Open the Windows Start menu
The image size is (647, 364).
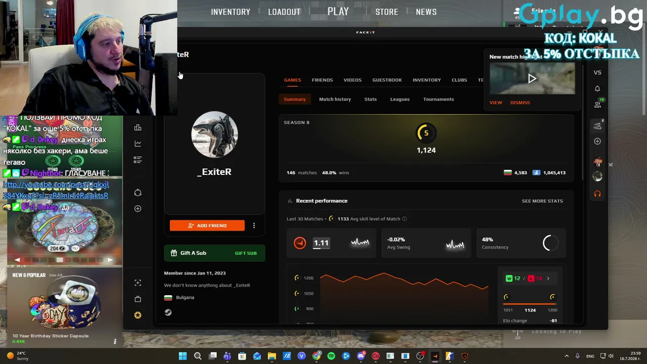tap(182, 356)
